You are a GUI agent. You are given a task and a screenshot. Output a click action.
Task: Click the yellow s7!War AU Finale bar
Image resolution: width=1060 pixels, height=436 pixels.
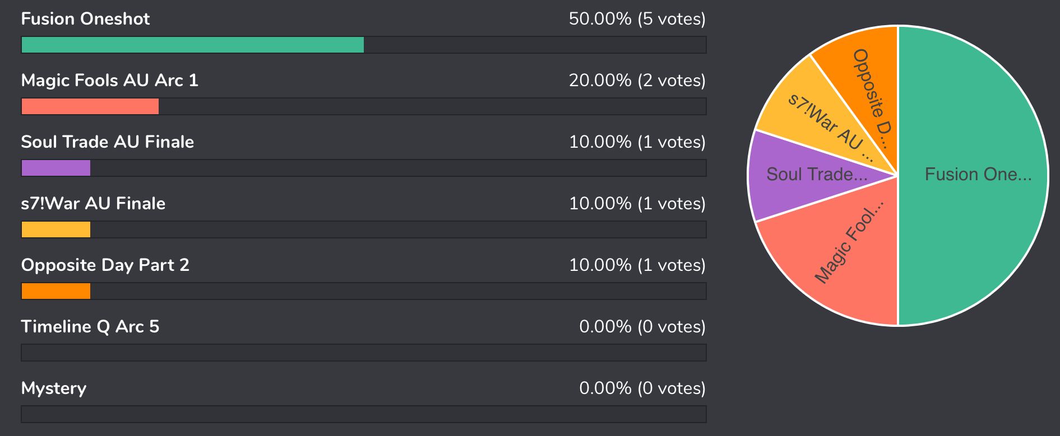coord(56,229)
